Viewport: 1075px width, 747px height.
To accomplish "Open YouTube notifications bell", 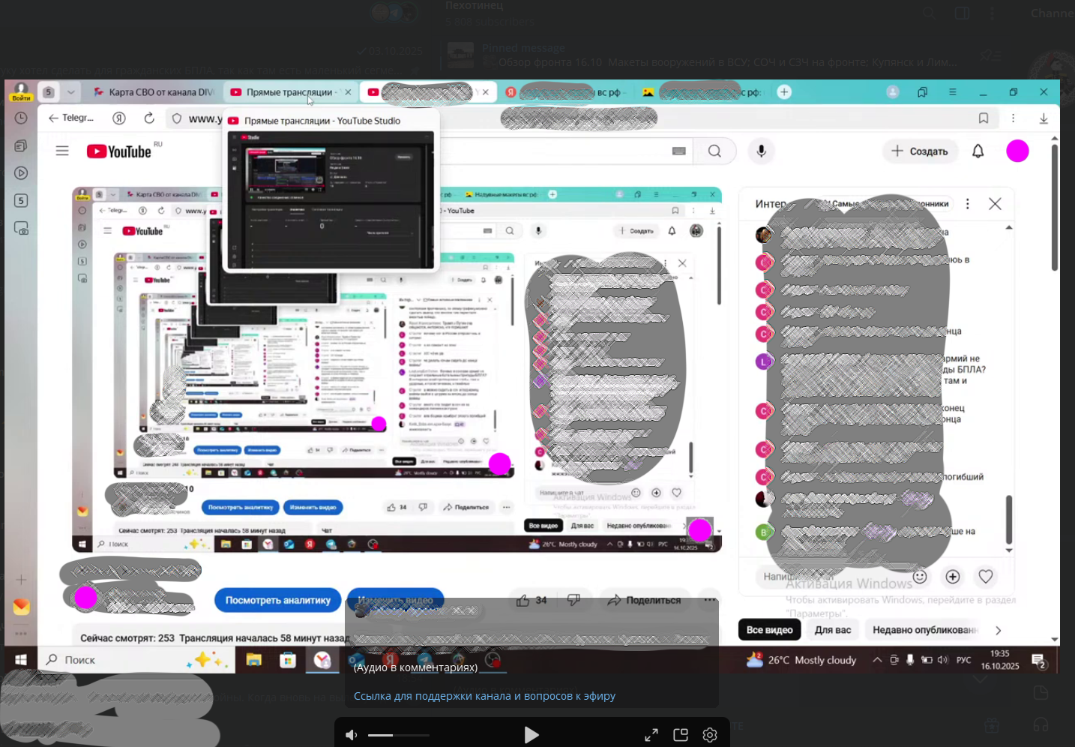I will (978, 151).
